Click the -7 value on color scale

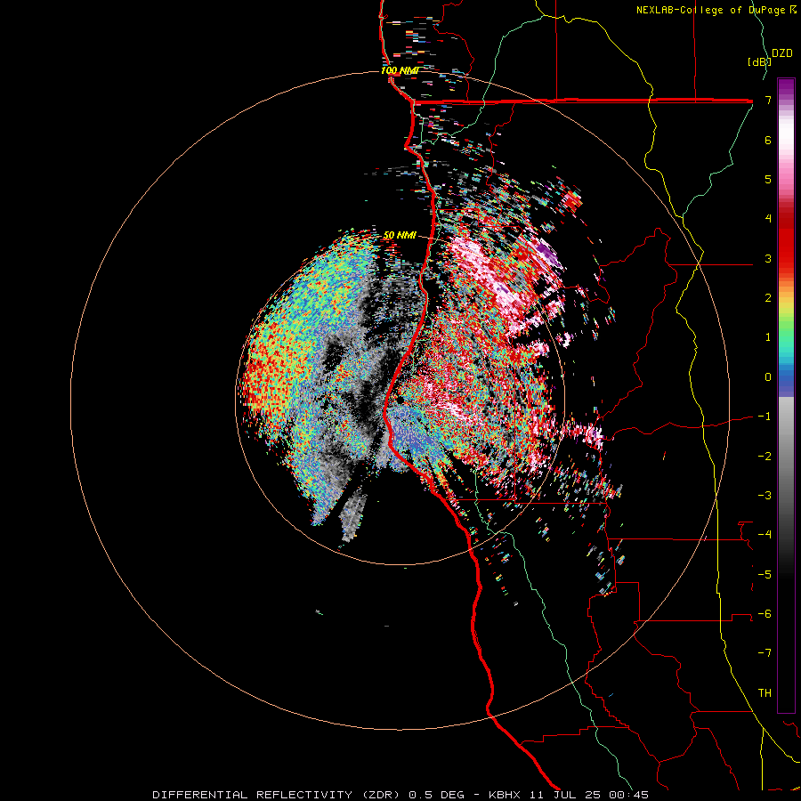click(765, 653)
